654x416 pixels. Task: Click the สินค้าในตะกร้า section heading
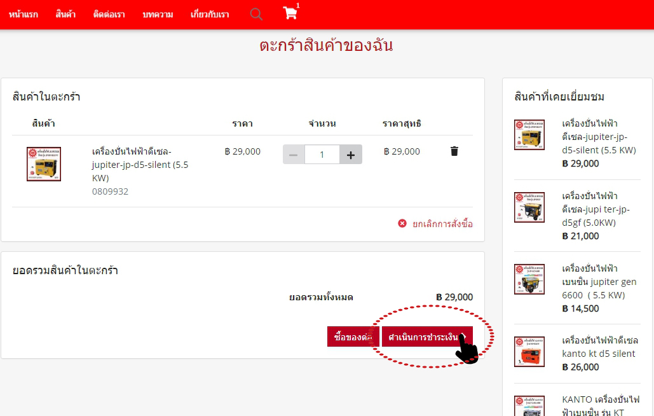pos(46,97)
